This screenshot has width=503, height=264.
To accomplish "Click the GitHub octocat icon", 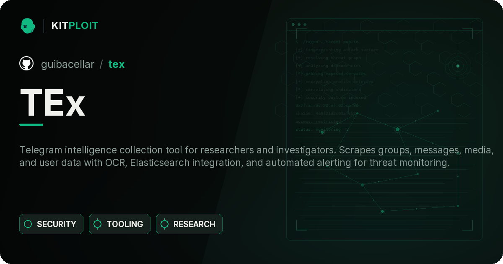I will coord(26,64).
